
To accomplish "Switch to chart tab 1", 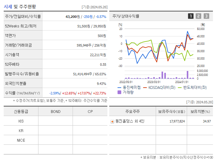I will click(191, 16).
